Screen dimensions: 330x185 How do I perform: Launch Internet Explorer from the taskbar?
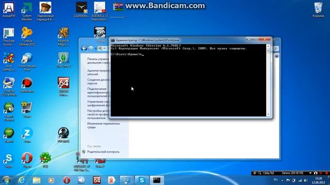pyautogui.click(x=21, y=180)
